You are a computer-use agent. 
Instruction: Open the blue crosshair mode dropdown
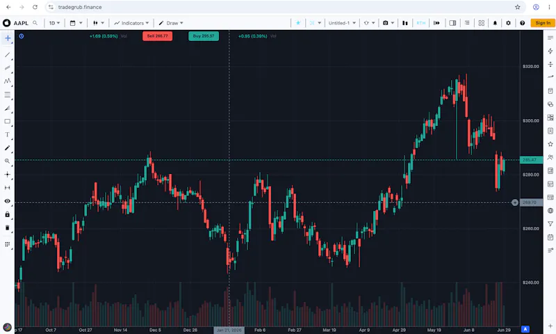[x=315, y=23]
